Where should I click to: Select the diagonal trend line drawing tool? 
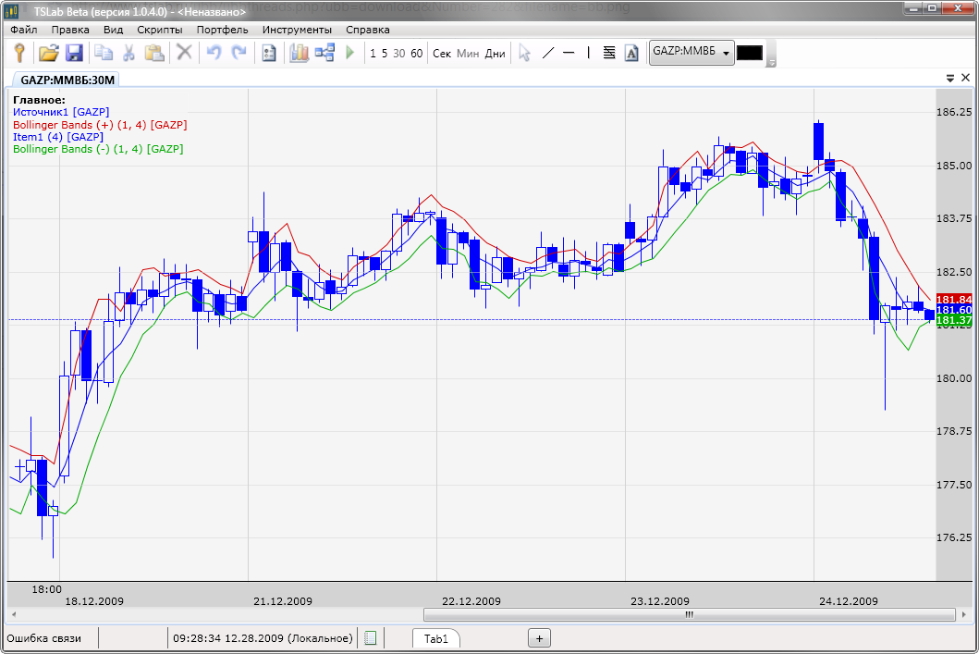[x=547, y=53]
